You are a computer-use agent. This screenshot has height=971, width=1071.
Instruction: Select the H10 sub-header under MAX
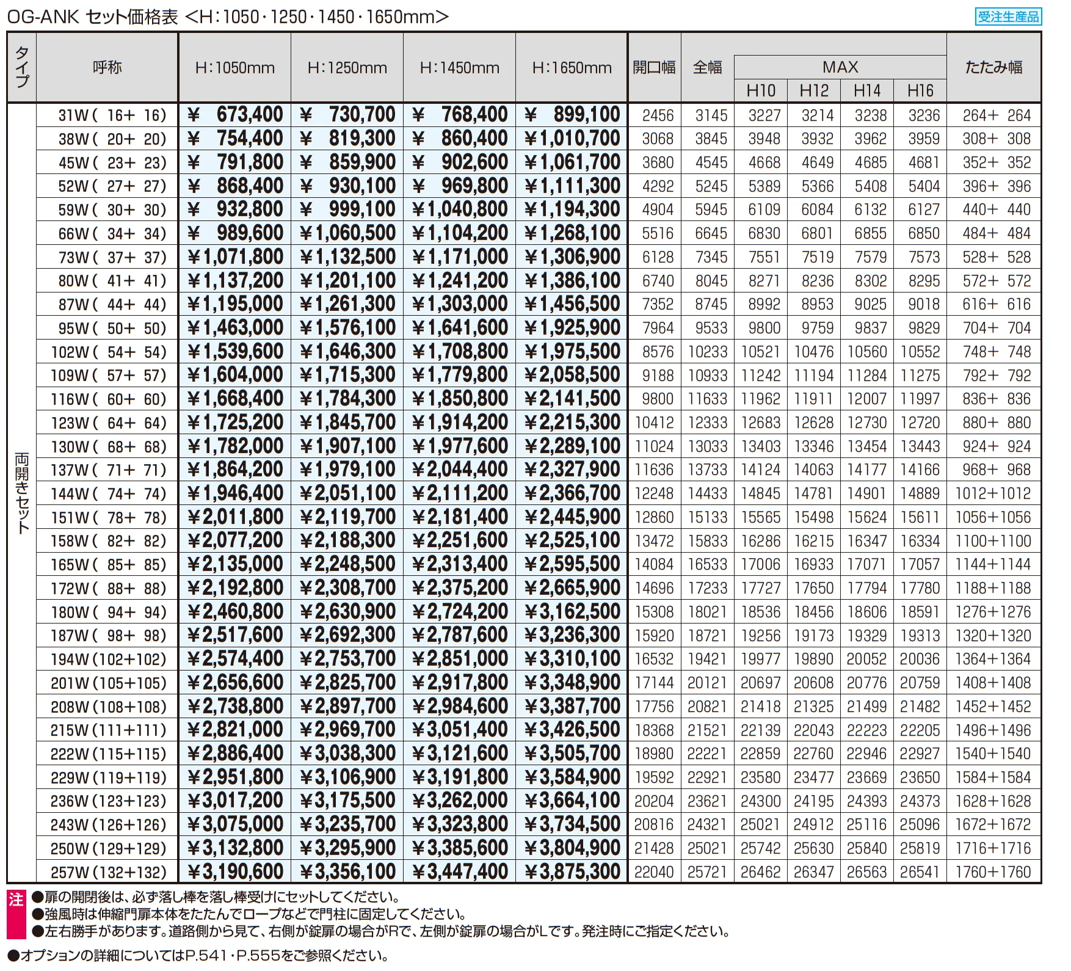tap(761, 91)
